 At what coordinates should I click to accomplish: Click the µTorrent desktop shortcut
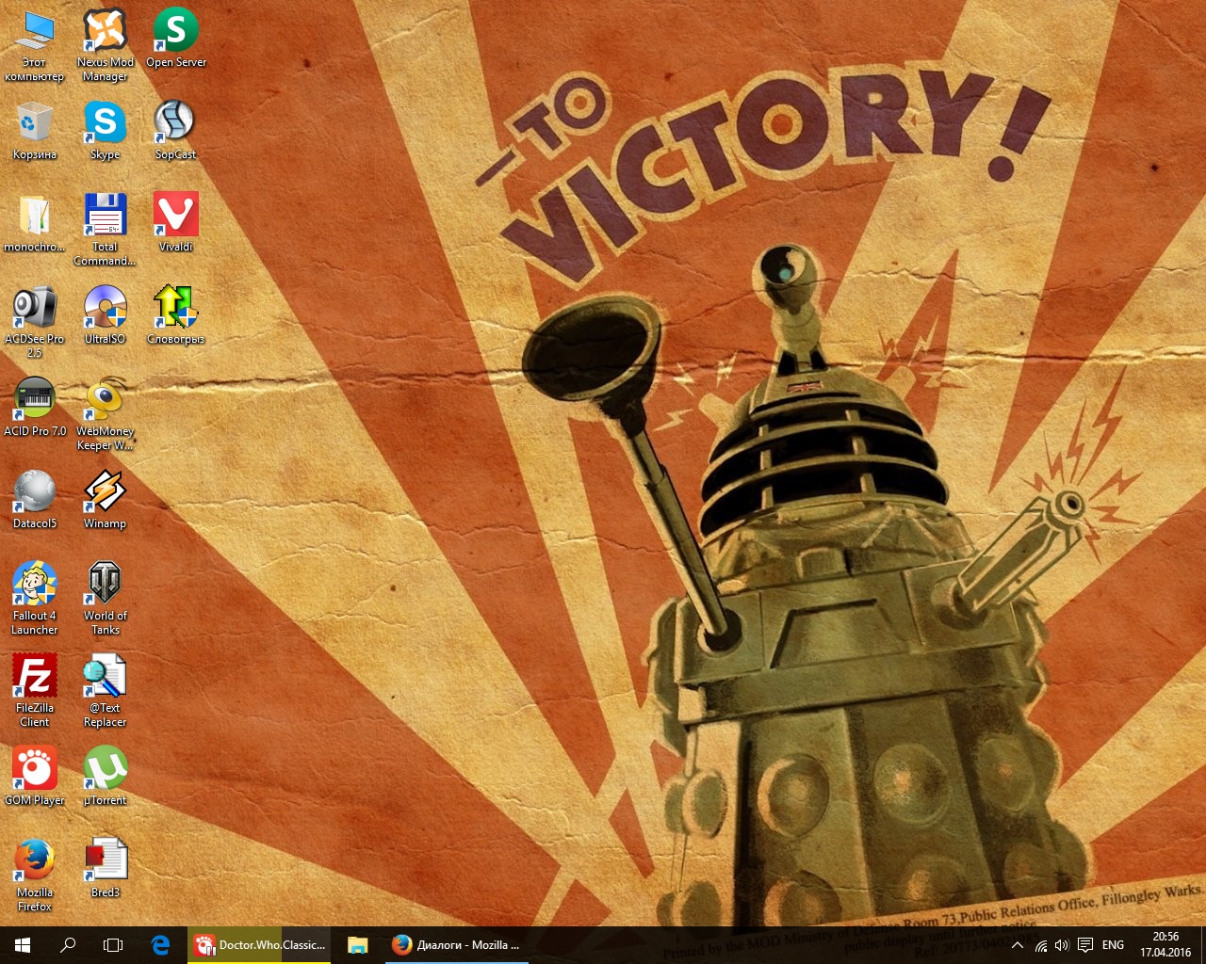coord(106,777)
